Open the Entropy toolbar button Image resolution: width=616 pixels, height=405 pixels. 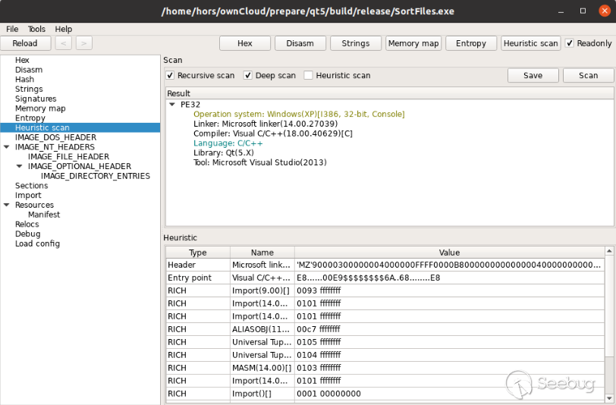(x=471, y=43)
